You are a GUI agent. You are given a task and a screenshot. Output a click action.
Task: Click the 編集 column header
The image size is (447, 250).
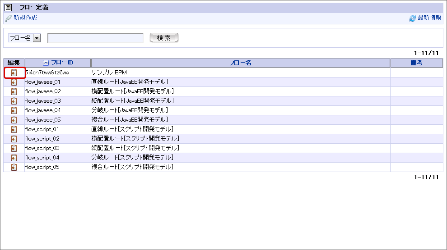14,63
